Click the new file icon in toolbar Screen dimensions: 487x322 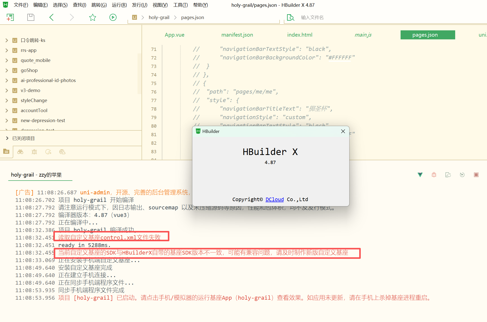click(10, 17)
